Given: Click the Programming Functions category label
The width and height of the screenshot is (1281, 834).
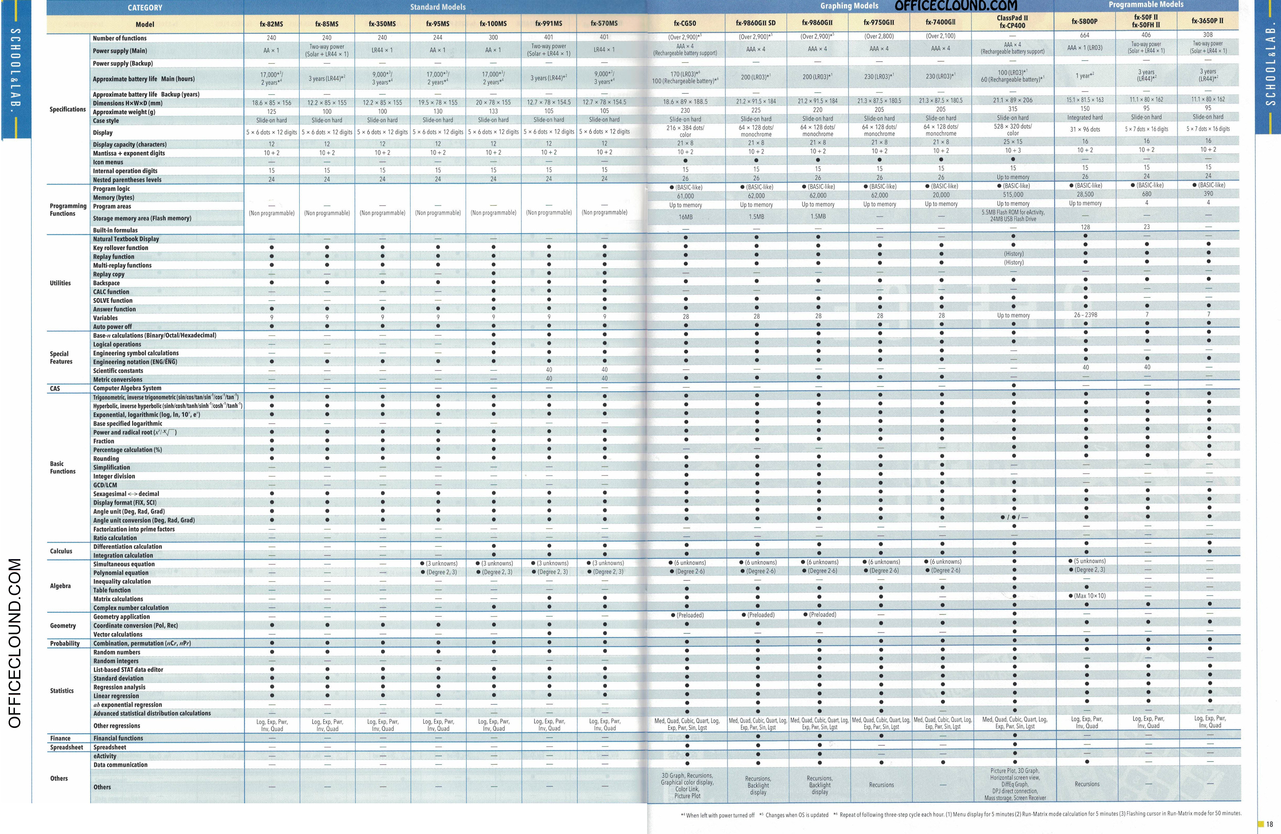Looking at the screenshot, I should (x=68, y=210).
